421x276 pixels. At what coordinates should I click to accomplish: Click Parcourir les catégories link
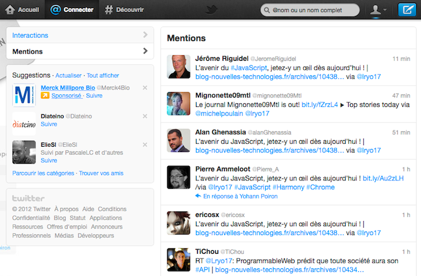coord(43,173)
